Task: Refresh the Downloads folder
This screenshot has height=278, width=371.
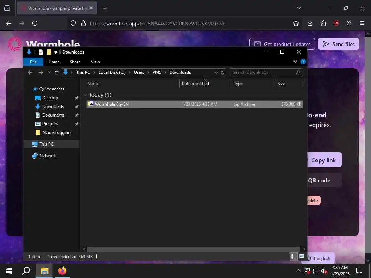Action: pyautogui.click(x=222, y=72)
